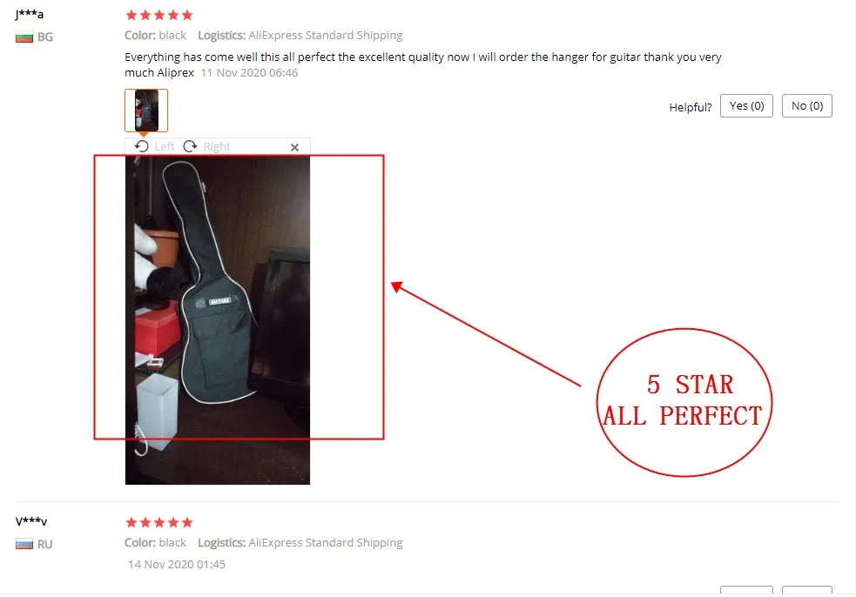The image size is (856, 597).
Task: Click the enlarged black guitar bag photo
Action: pos(218,320)
